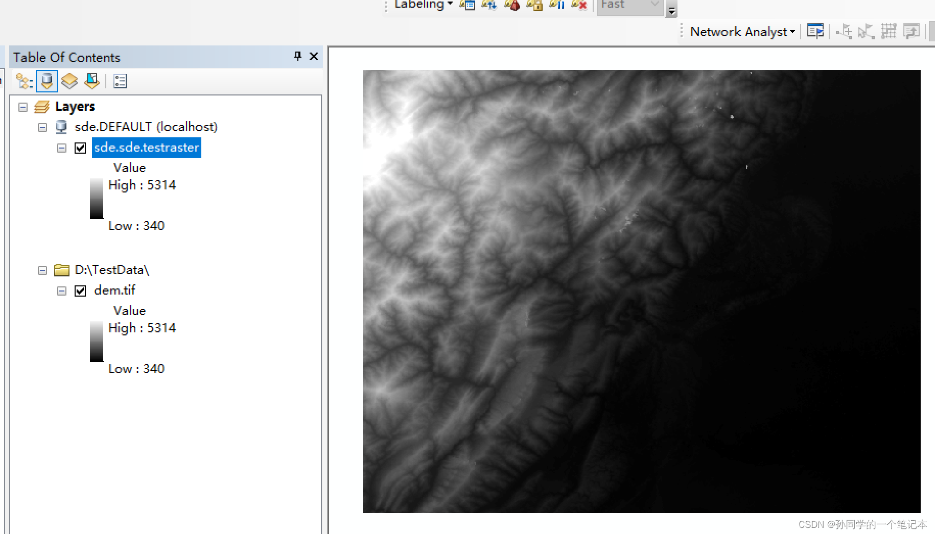The width and height of the screenshot is (935, 534).
Task: Click the Pause Labeling icon
Action: point(557,5)
